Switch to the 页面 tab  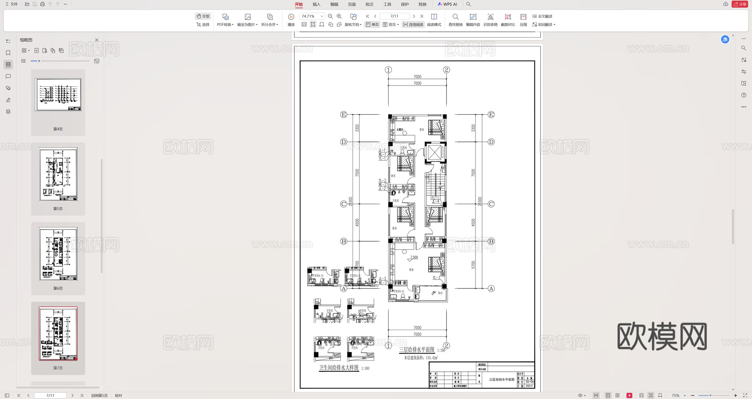click(x=352, y=4)
